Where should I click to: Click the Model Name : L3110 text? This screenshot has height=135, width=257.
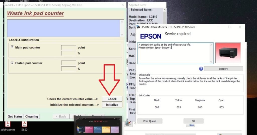point(143,17)
